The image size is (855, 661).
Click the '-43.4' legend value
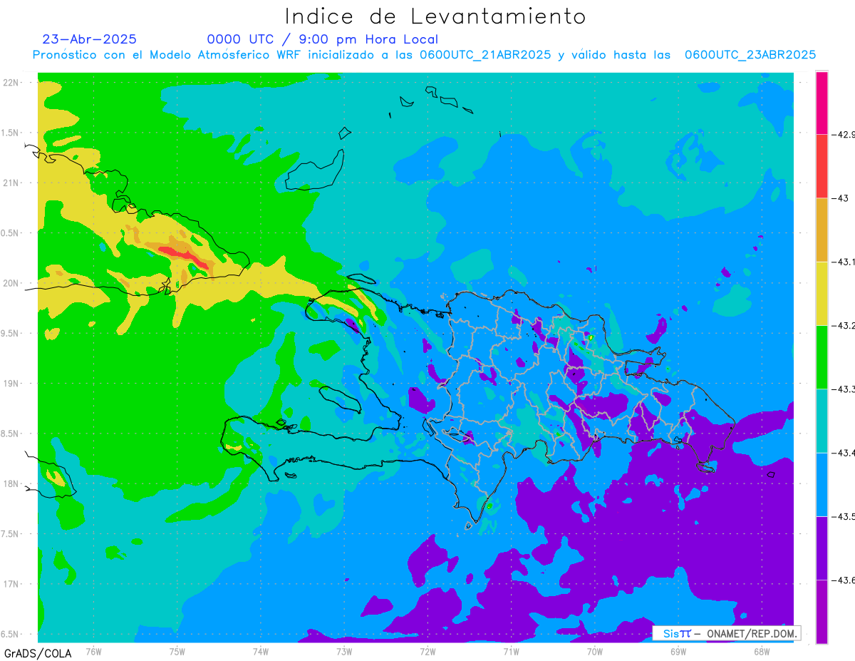pos(844,453)
